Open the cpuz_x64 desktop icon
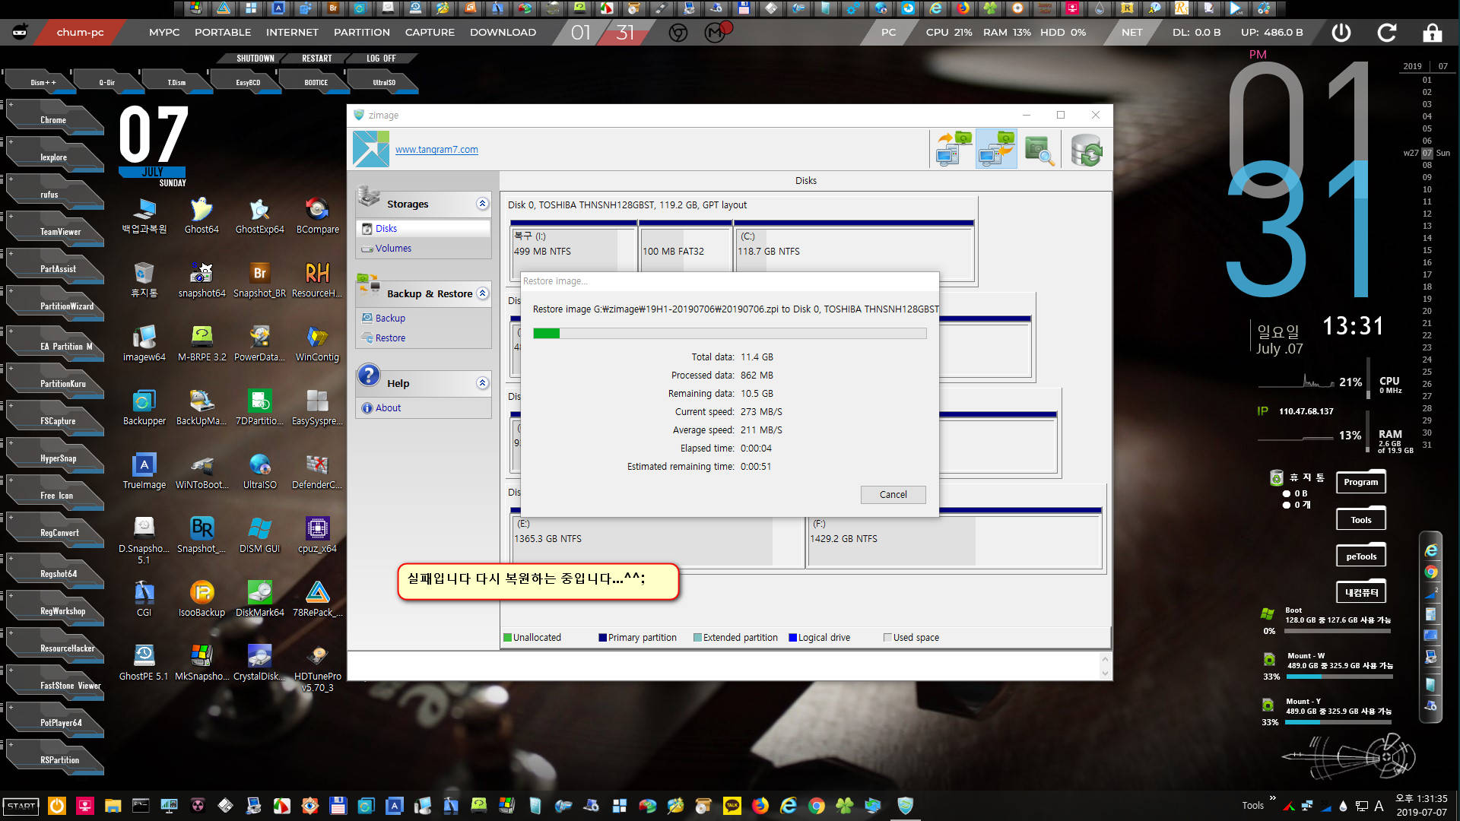 click(x=317, y=535)
